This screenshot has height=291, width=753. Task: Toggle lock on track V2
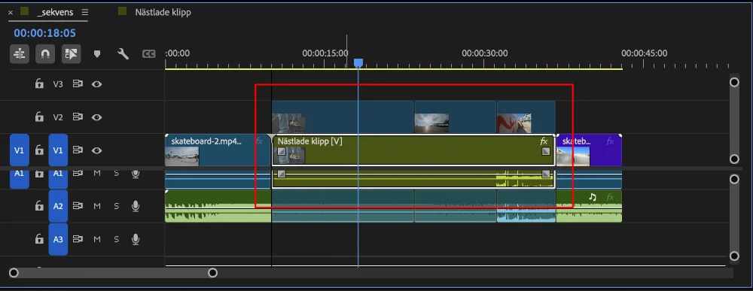(39, 117)
